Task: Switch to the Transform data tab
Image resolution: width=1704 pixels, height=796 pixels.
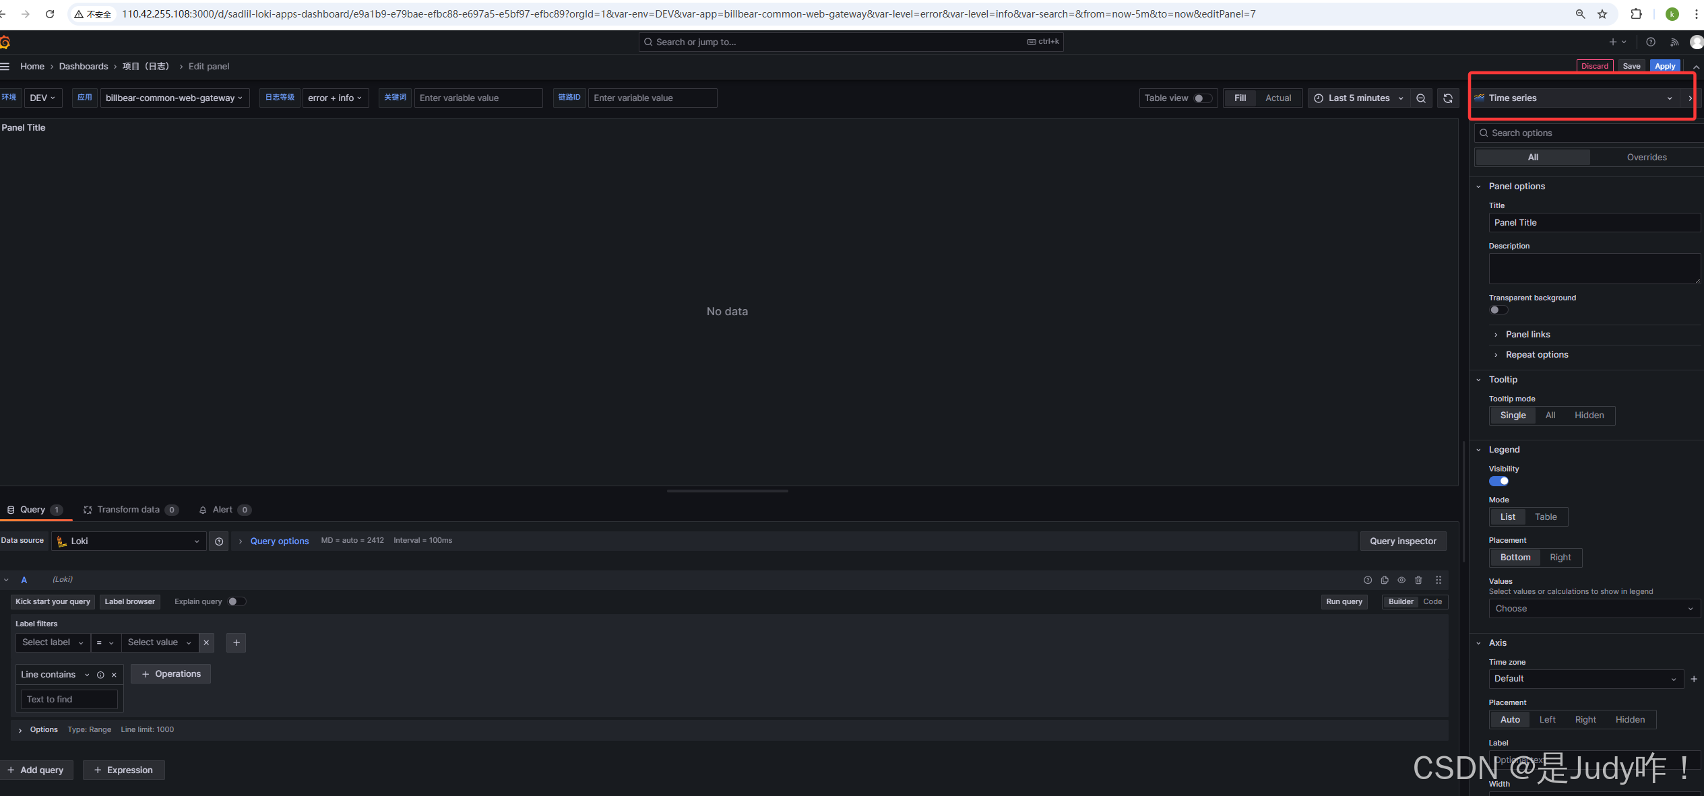Action: (x=128, y=510)
